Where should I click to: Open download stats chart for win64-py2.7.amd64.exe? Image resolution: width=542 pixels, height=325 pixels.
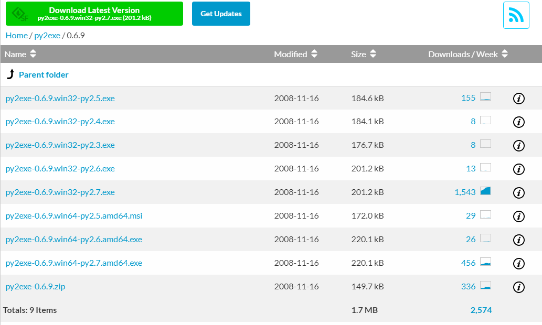coord(486,262)
